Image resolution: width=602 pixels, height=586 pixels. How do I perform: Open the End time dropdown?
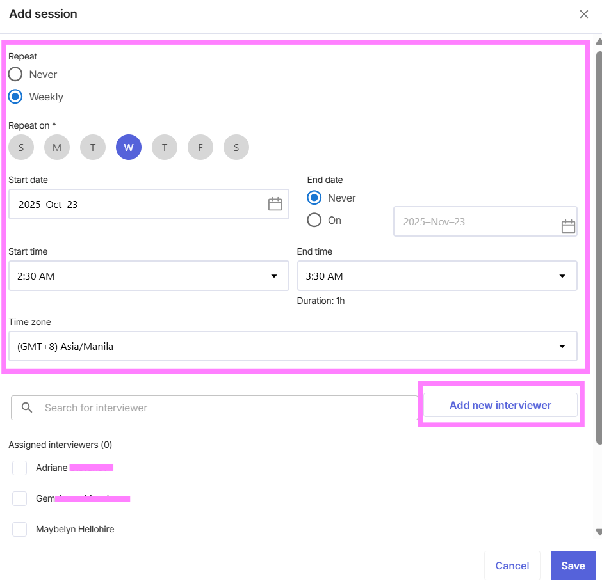click(x=437, y=276)
